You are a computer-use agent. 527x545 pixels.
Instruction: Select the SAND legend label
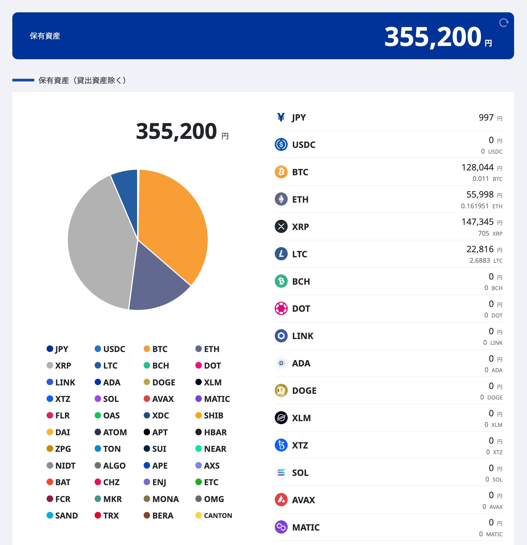coord(66,516)
